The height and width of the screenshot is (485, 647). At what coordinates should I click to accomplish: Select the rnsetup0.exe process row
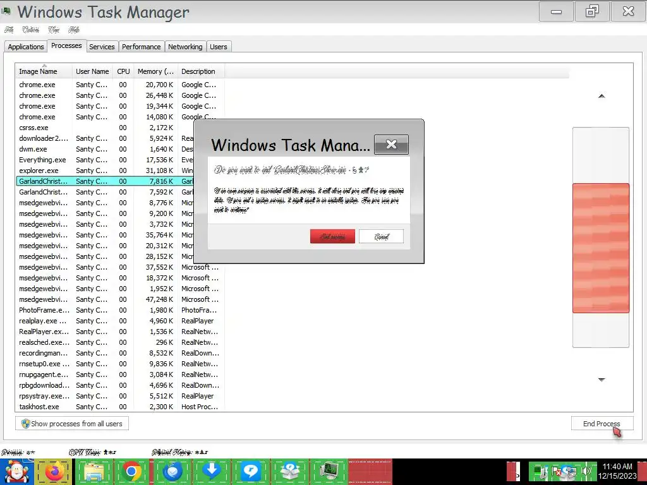click(x=119, y=363)
